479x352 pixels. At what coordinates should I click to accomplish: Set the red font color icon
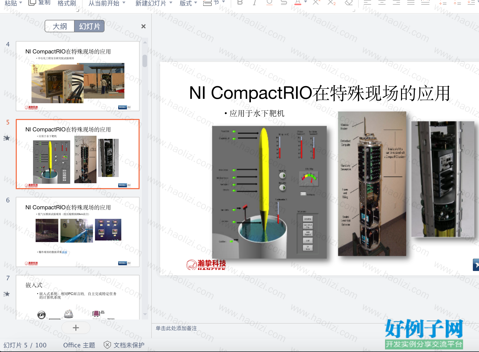[x=298, y=3]
